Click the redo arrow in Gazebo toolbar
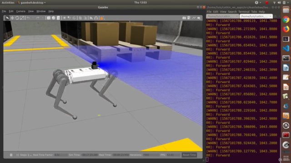Screen dimensions: 291x163 coord(38,18)
